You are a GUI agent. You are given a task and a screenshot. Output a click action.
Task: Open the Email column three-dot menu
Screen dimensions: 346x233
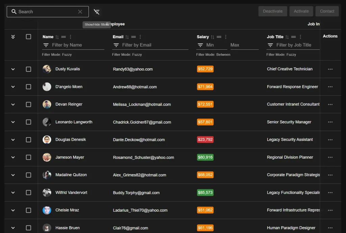(141, 37)
